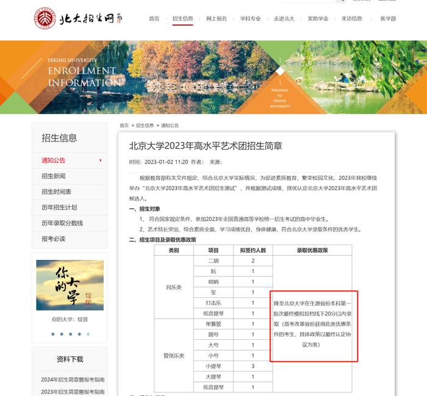Click the PEKING UNIVERSITY ENROLLMENT INFORMATION banner text
Viewport: 427px width, 396px height.
84,72
